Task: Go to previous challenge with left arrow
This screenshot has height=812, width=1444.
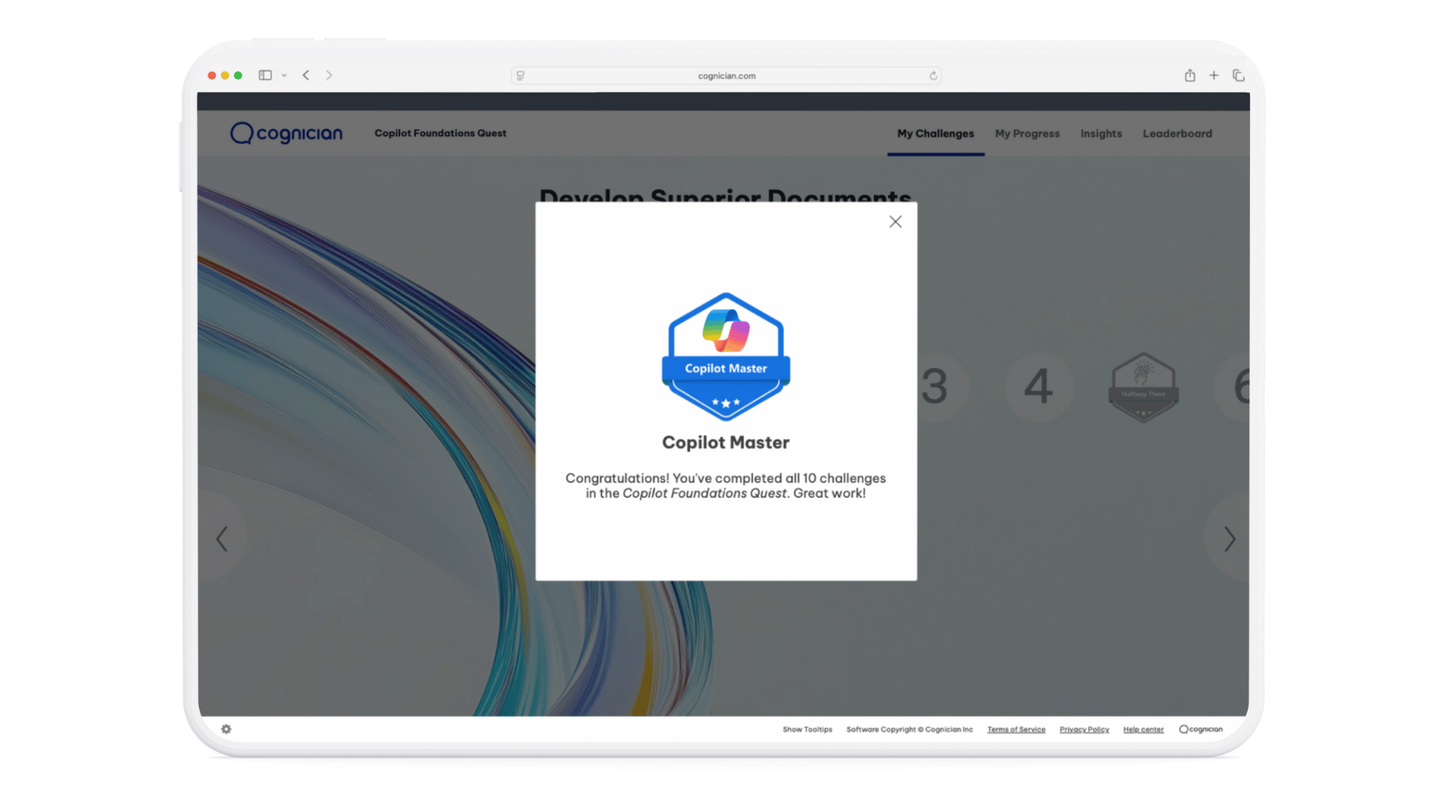Action: coord(222,538)
